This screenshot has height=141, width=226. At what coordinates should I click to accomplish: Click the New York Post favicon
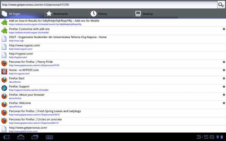click(x=4, y=72)
